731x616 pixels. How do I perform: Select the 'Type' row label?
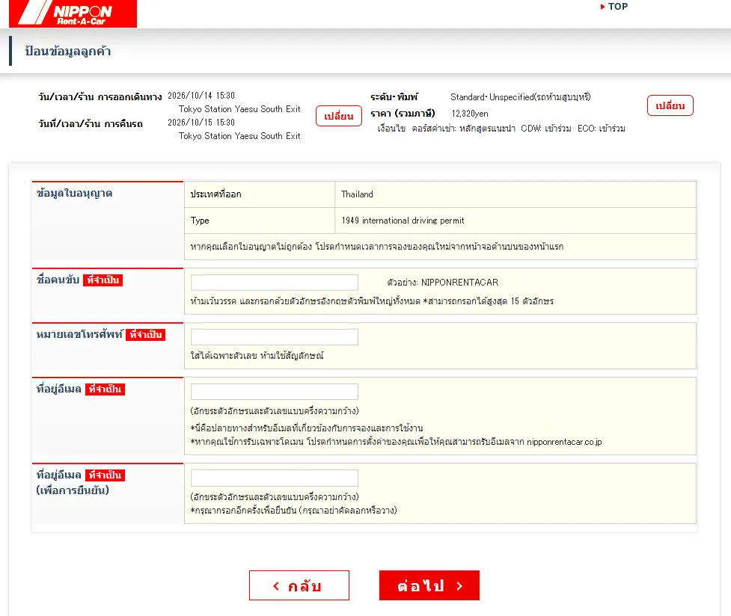pyautogui.click(x=200, y=221)
